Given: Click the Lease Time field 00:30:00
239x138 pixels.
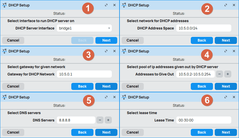Looking at the screenshot, I should point(203,120).
